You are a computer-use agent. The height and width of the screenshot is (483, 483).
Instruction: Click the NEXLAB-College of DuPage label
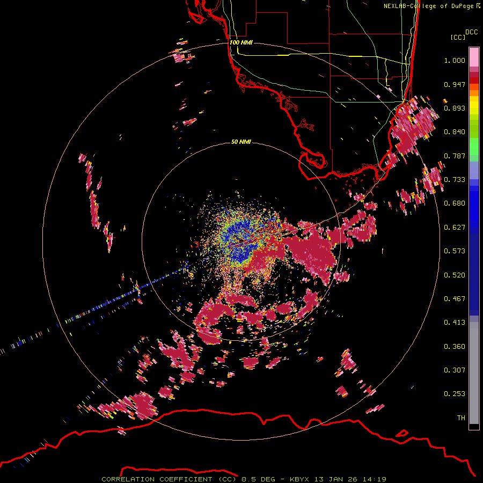click(x=428, y=6)
